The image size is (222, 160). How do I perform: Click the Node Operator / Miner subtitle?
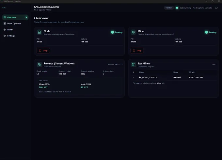(x=43, y=10)
